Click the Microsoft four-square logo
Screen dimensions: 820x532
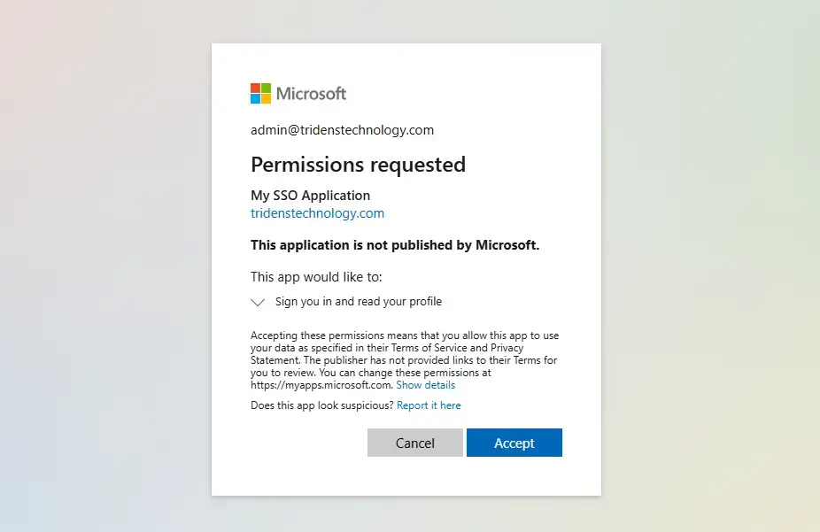pos(260,94)
